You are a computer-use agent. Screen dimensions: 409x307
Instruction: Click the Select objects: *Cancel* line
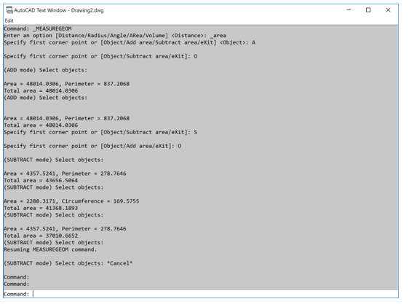point(68,263)
